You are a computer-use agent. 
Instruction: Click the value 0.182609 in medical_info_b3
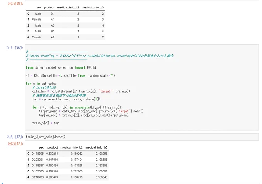[x=101, y=171]
